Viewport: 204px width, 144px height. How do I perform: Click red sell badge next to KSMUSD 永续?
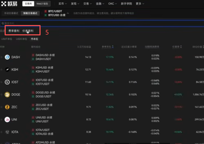pyautogui.click(x=33, y=68)
